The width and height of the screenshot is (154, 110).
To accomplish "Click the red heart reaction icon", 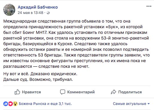I will coord(10,104).
